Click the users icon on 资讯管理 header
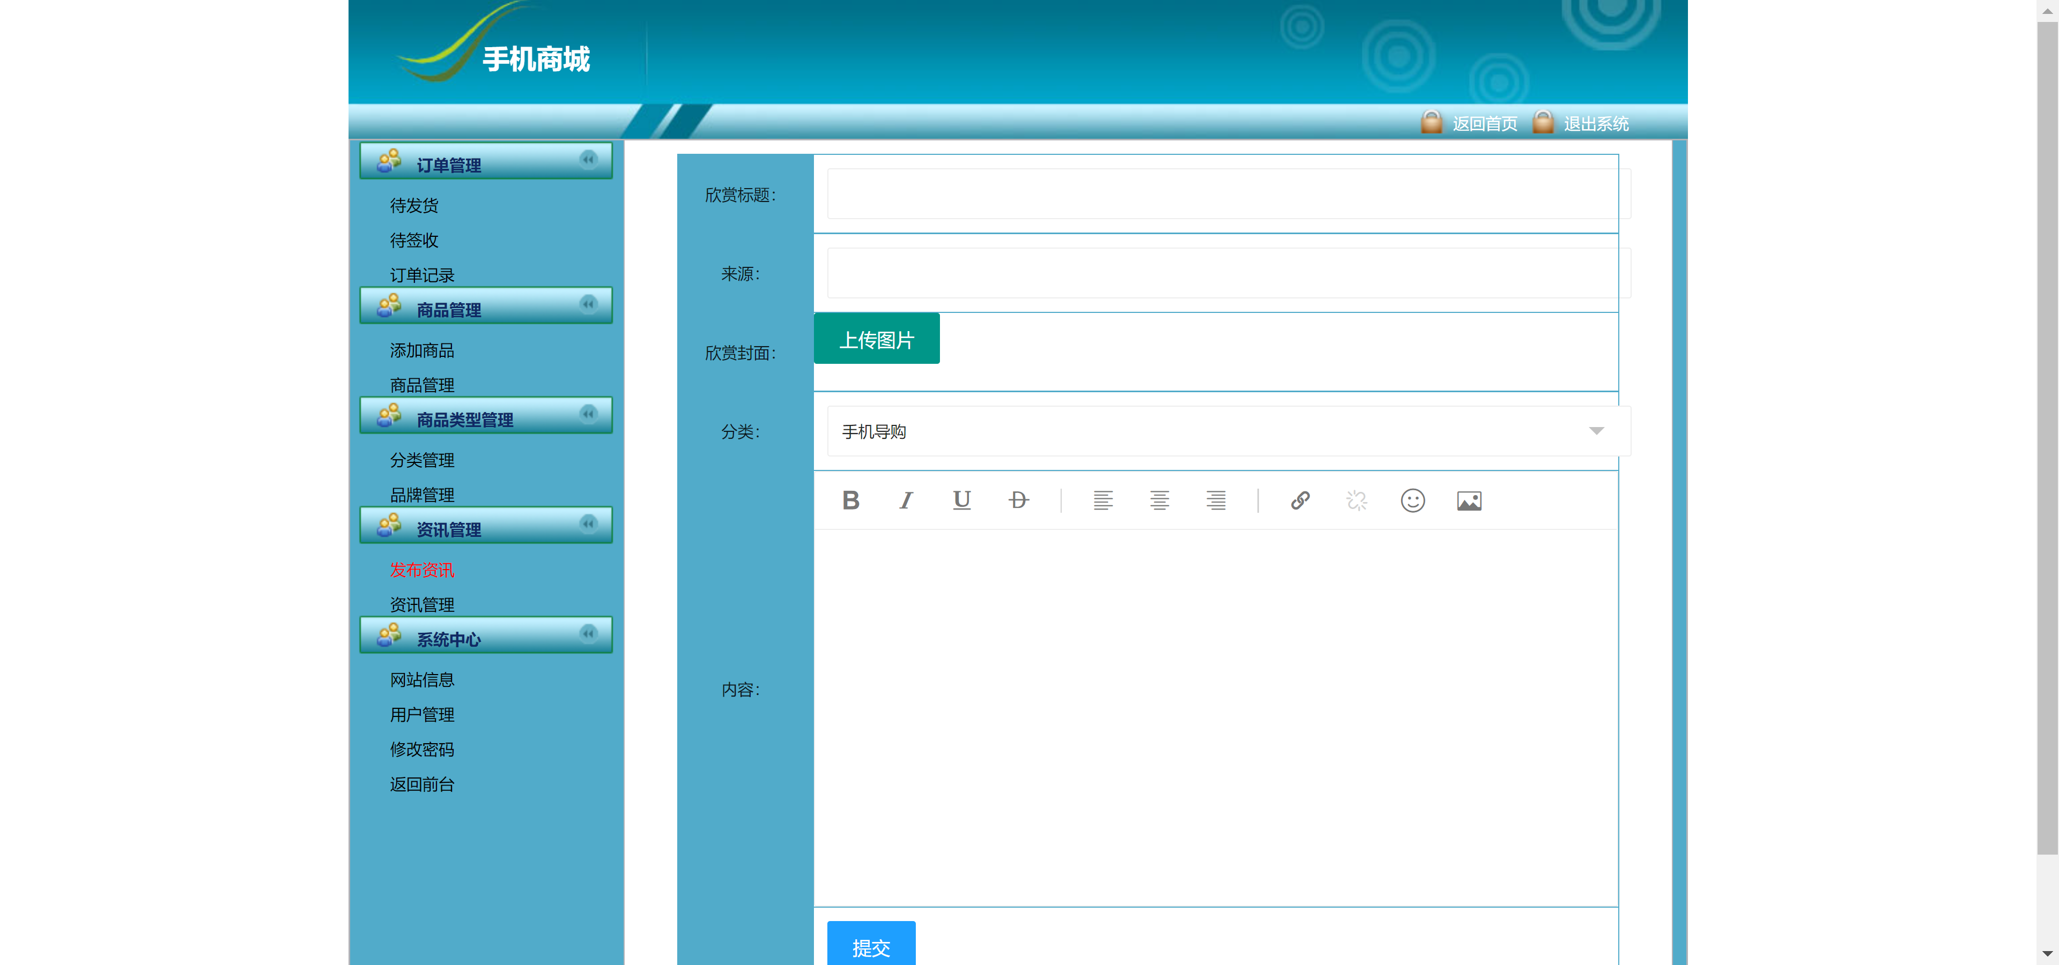Screen dimensions: 2059x965 (389, 525)
